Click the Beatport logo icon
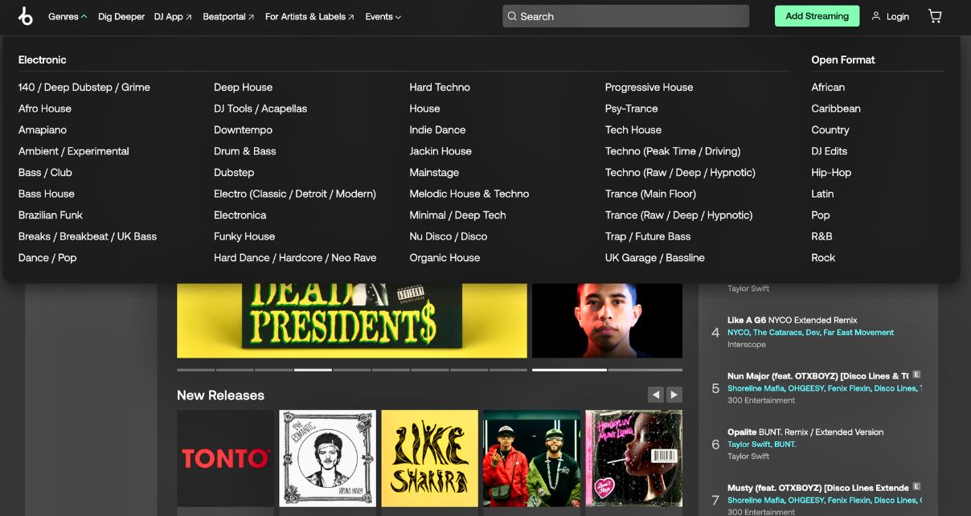The height and width of the screenshot is (516, 971). tap(26, 16)
